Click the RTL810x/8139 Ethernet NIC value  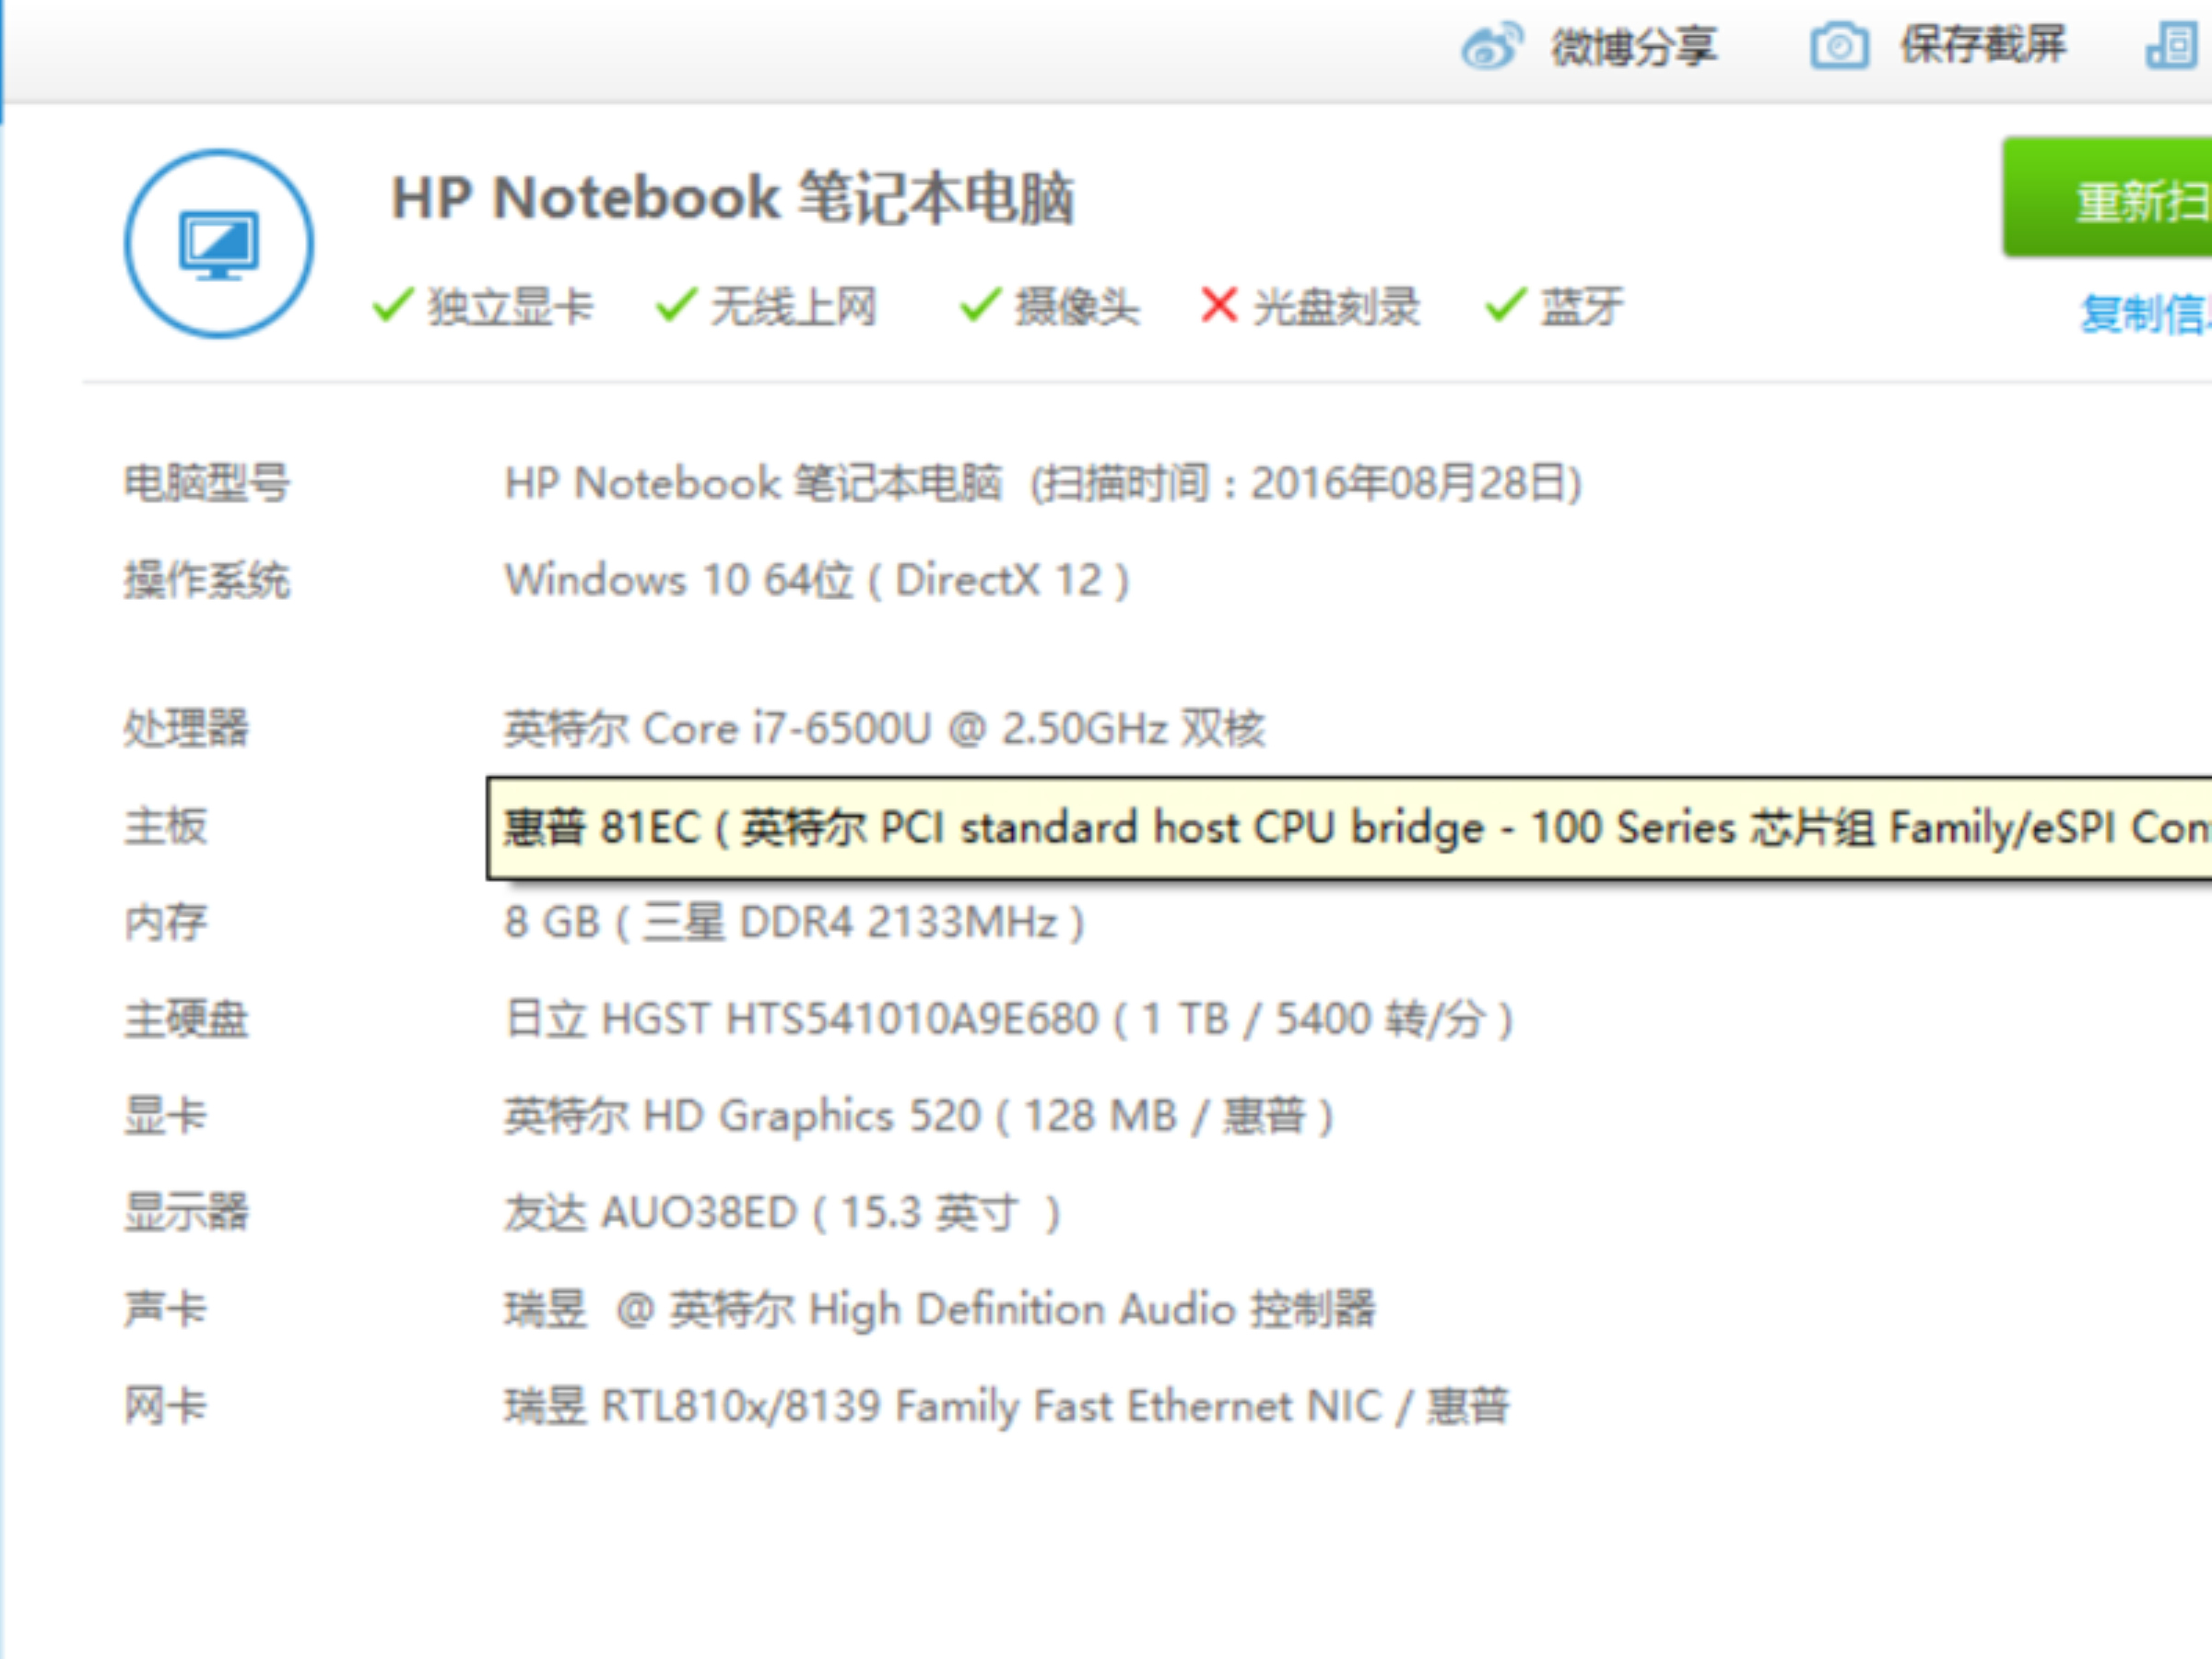1007,1406
